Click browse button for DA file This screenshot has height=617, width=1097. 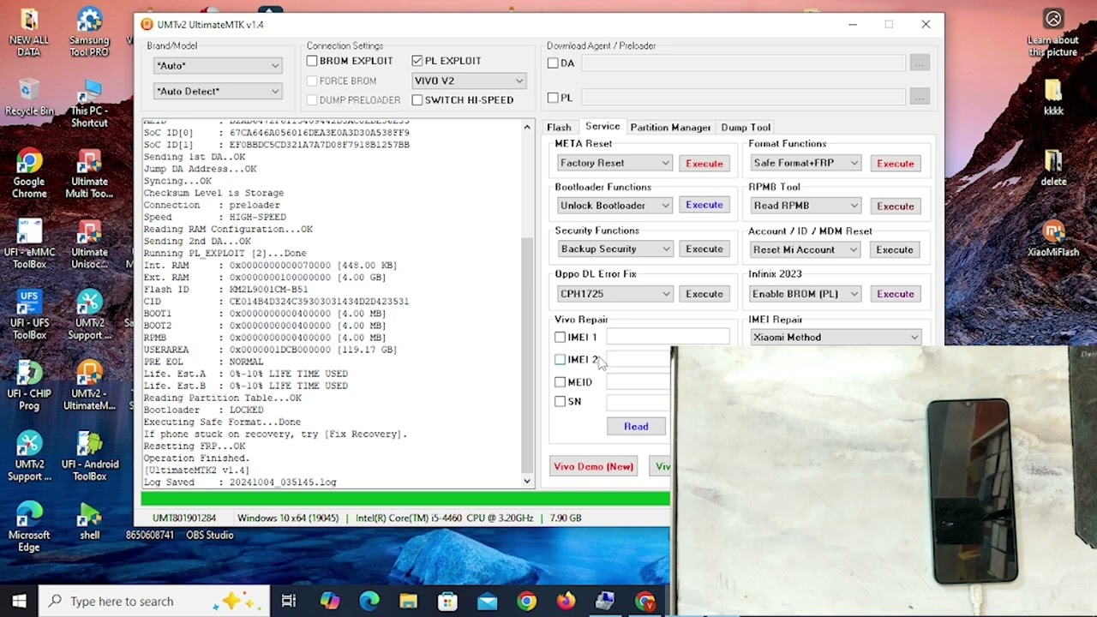(920, 63)
